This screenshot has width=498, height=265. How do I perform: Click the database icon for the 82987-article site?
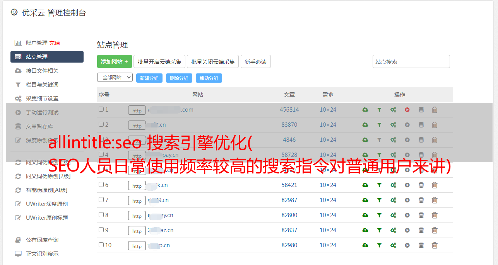click(421, 200)
